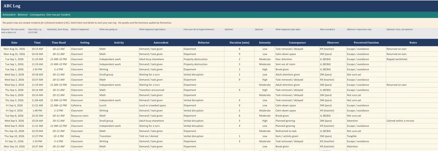438x151 pixels.
Task: Select the 1:45 PM time cell
Action: coord(37,70)
